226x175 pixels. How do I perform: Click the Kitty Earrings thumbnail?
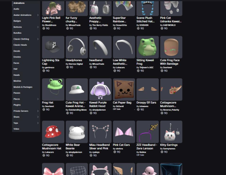[171, 132]
